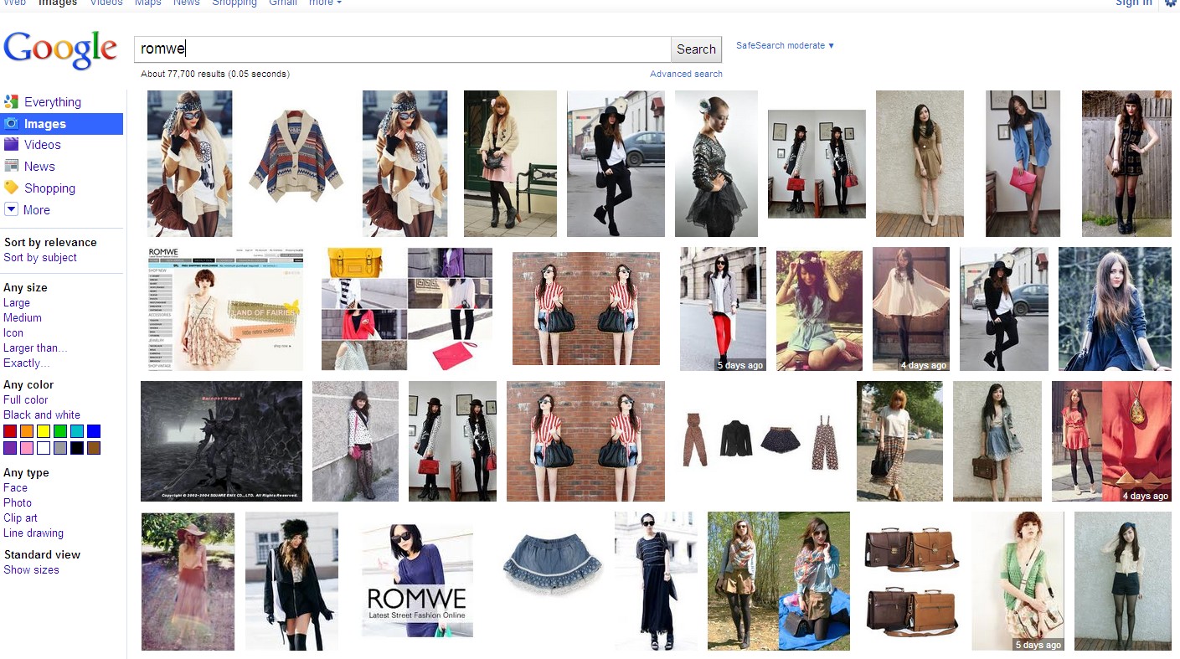Select the Images text in the sidebar
This screenshot has width=1180, height=659.
[45, 124]
